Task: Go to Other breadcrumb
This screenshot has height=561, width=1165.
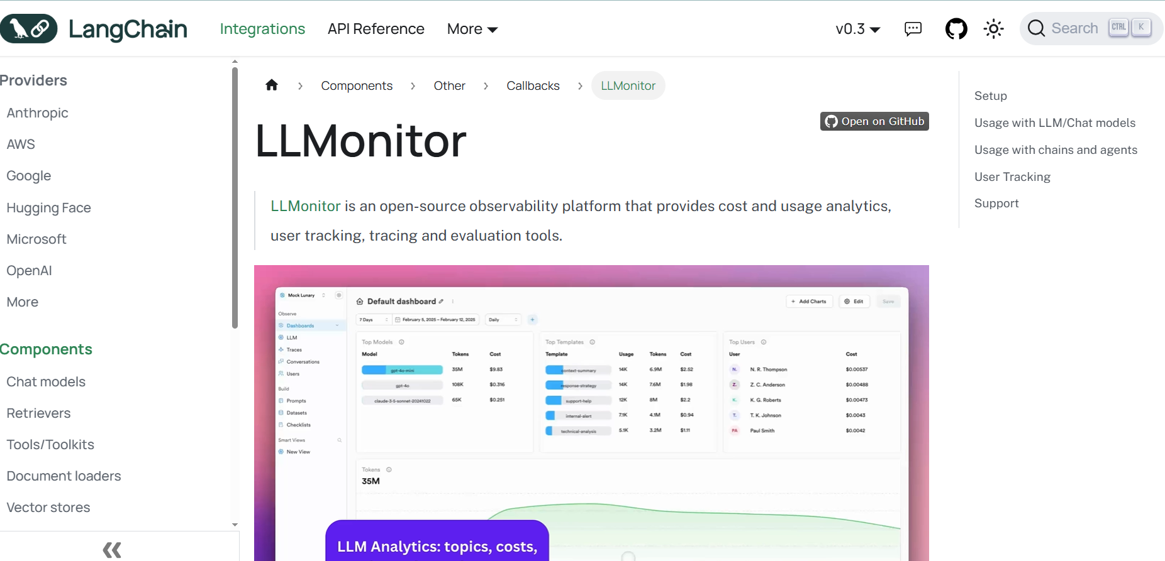Action: point(449,85)
